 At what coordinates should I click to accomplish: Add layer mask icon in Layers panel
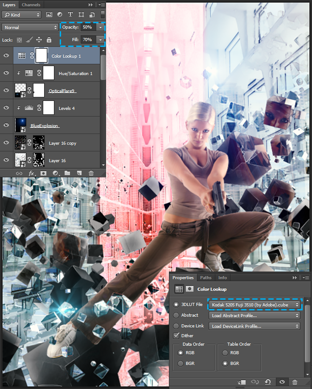tap(43, 173)
